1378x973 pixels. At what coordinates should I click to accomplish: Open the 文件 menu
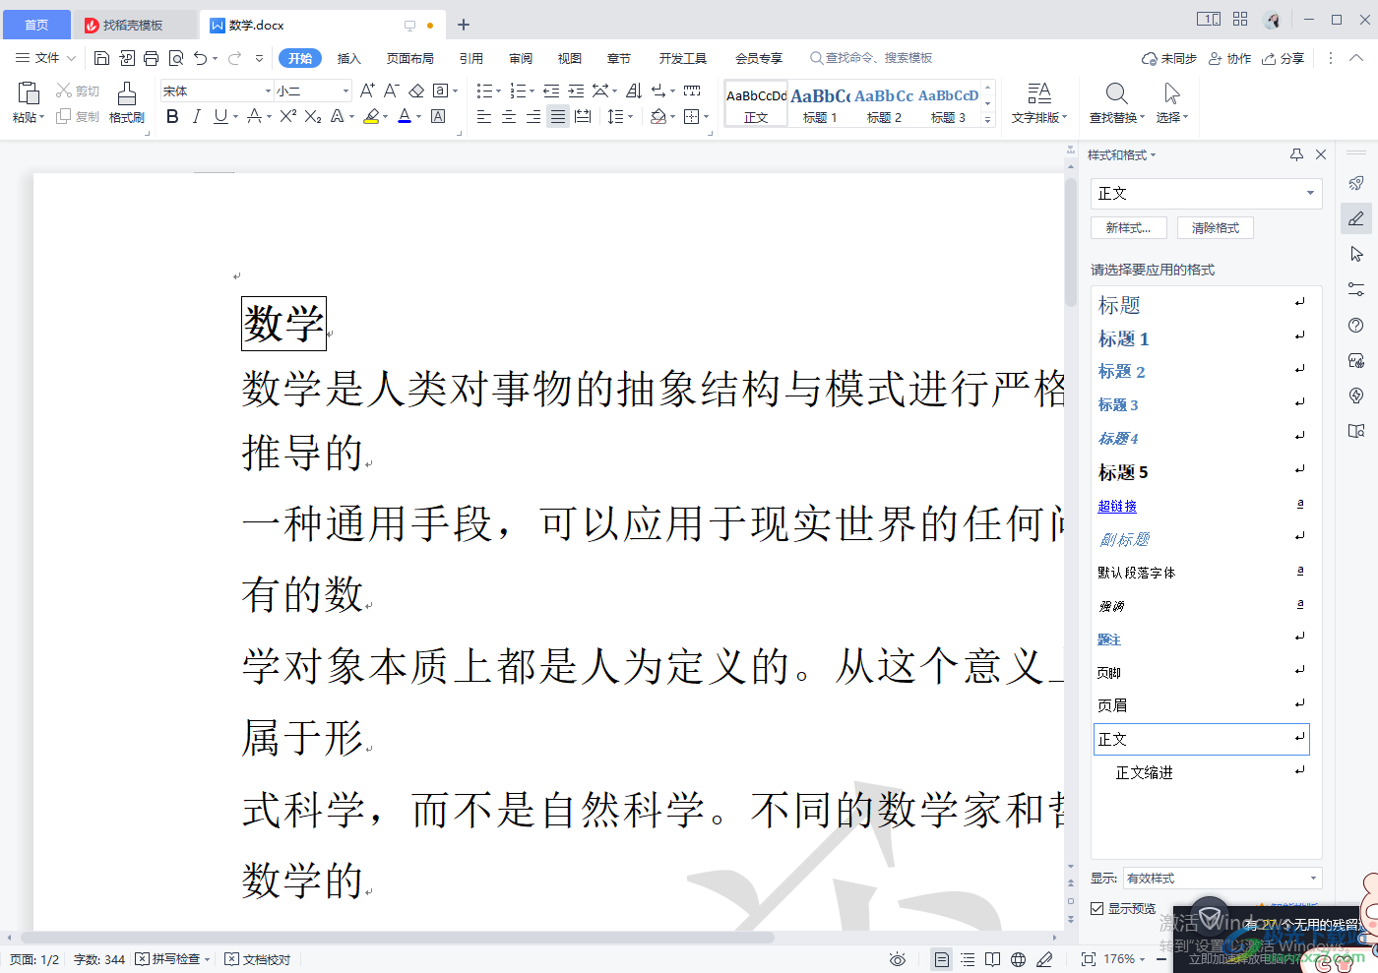[x=45, y=58]
